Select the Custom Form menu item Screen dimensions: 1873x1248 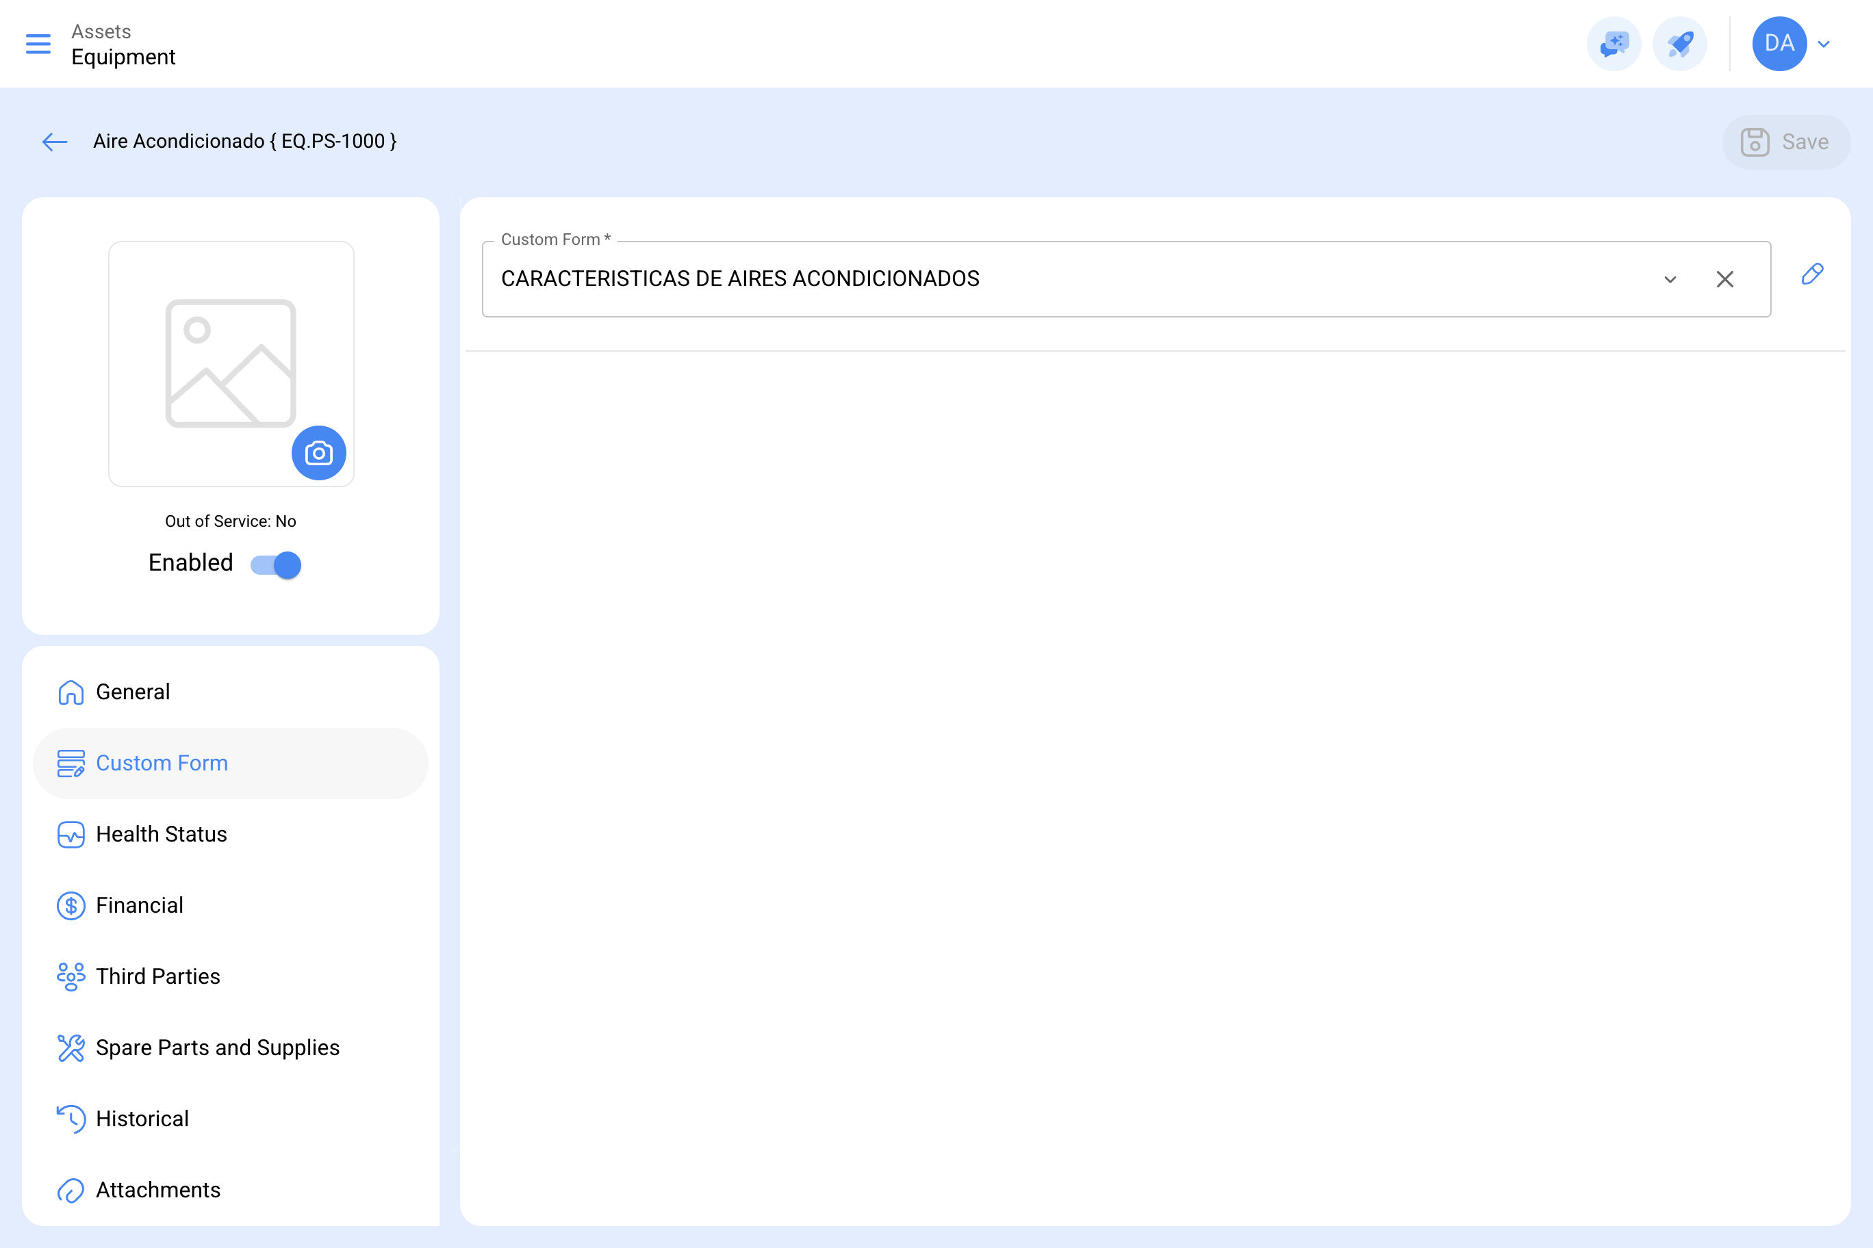[x=231, y=762]
